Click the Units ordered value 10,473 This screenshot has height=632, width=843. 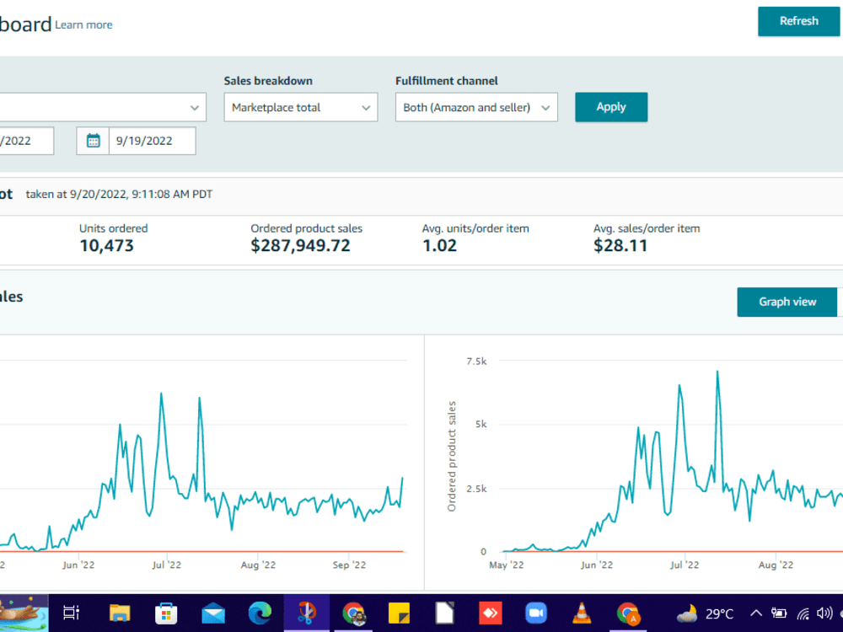point(106,245)
